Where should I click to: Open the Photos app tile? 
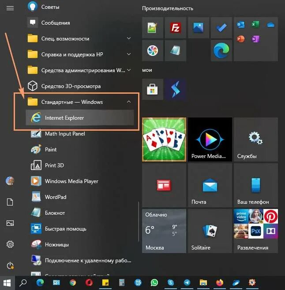[199, 27]
